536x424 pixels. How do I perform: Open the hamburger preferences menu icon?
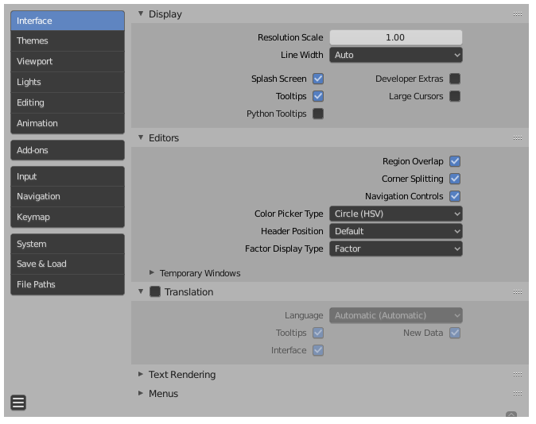point(18,403)
